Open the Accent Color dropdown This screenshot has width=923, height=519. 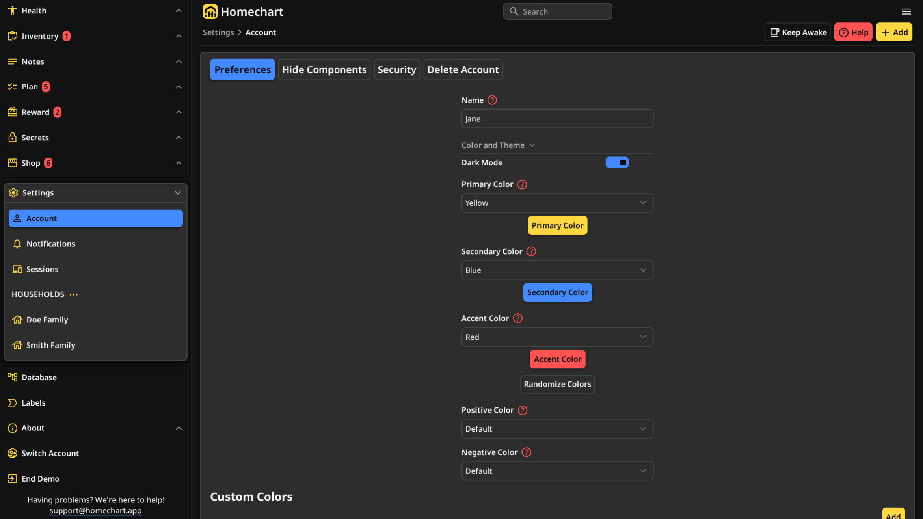557,337
